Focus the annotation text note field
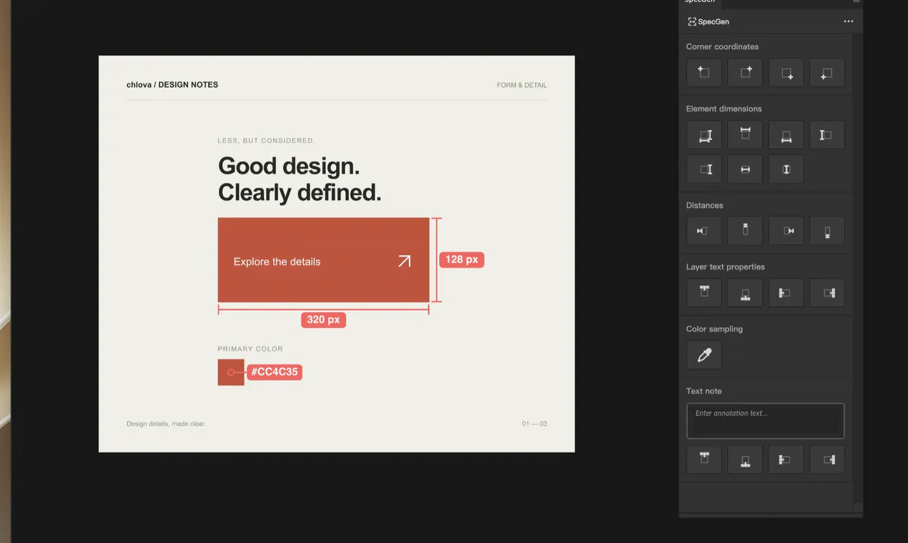Screen dimensions: 908x543 click(x=765, y=421)
